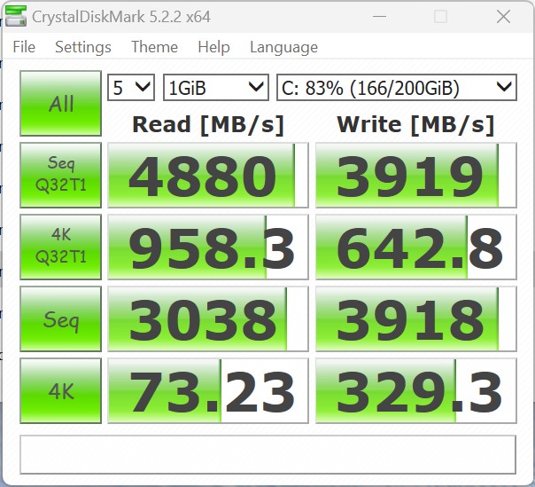Click the CrystalDiskMark app icon in title bar
The image size is (535, 487).
click(16, 16)
